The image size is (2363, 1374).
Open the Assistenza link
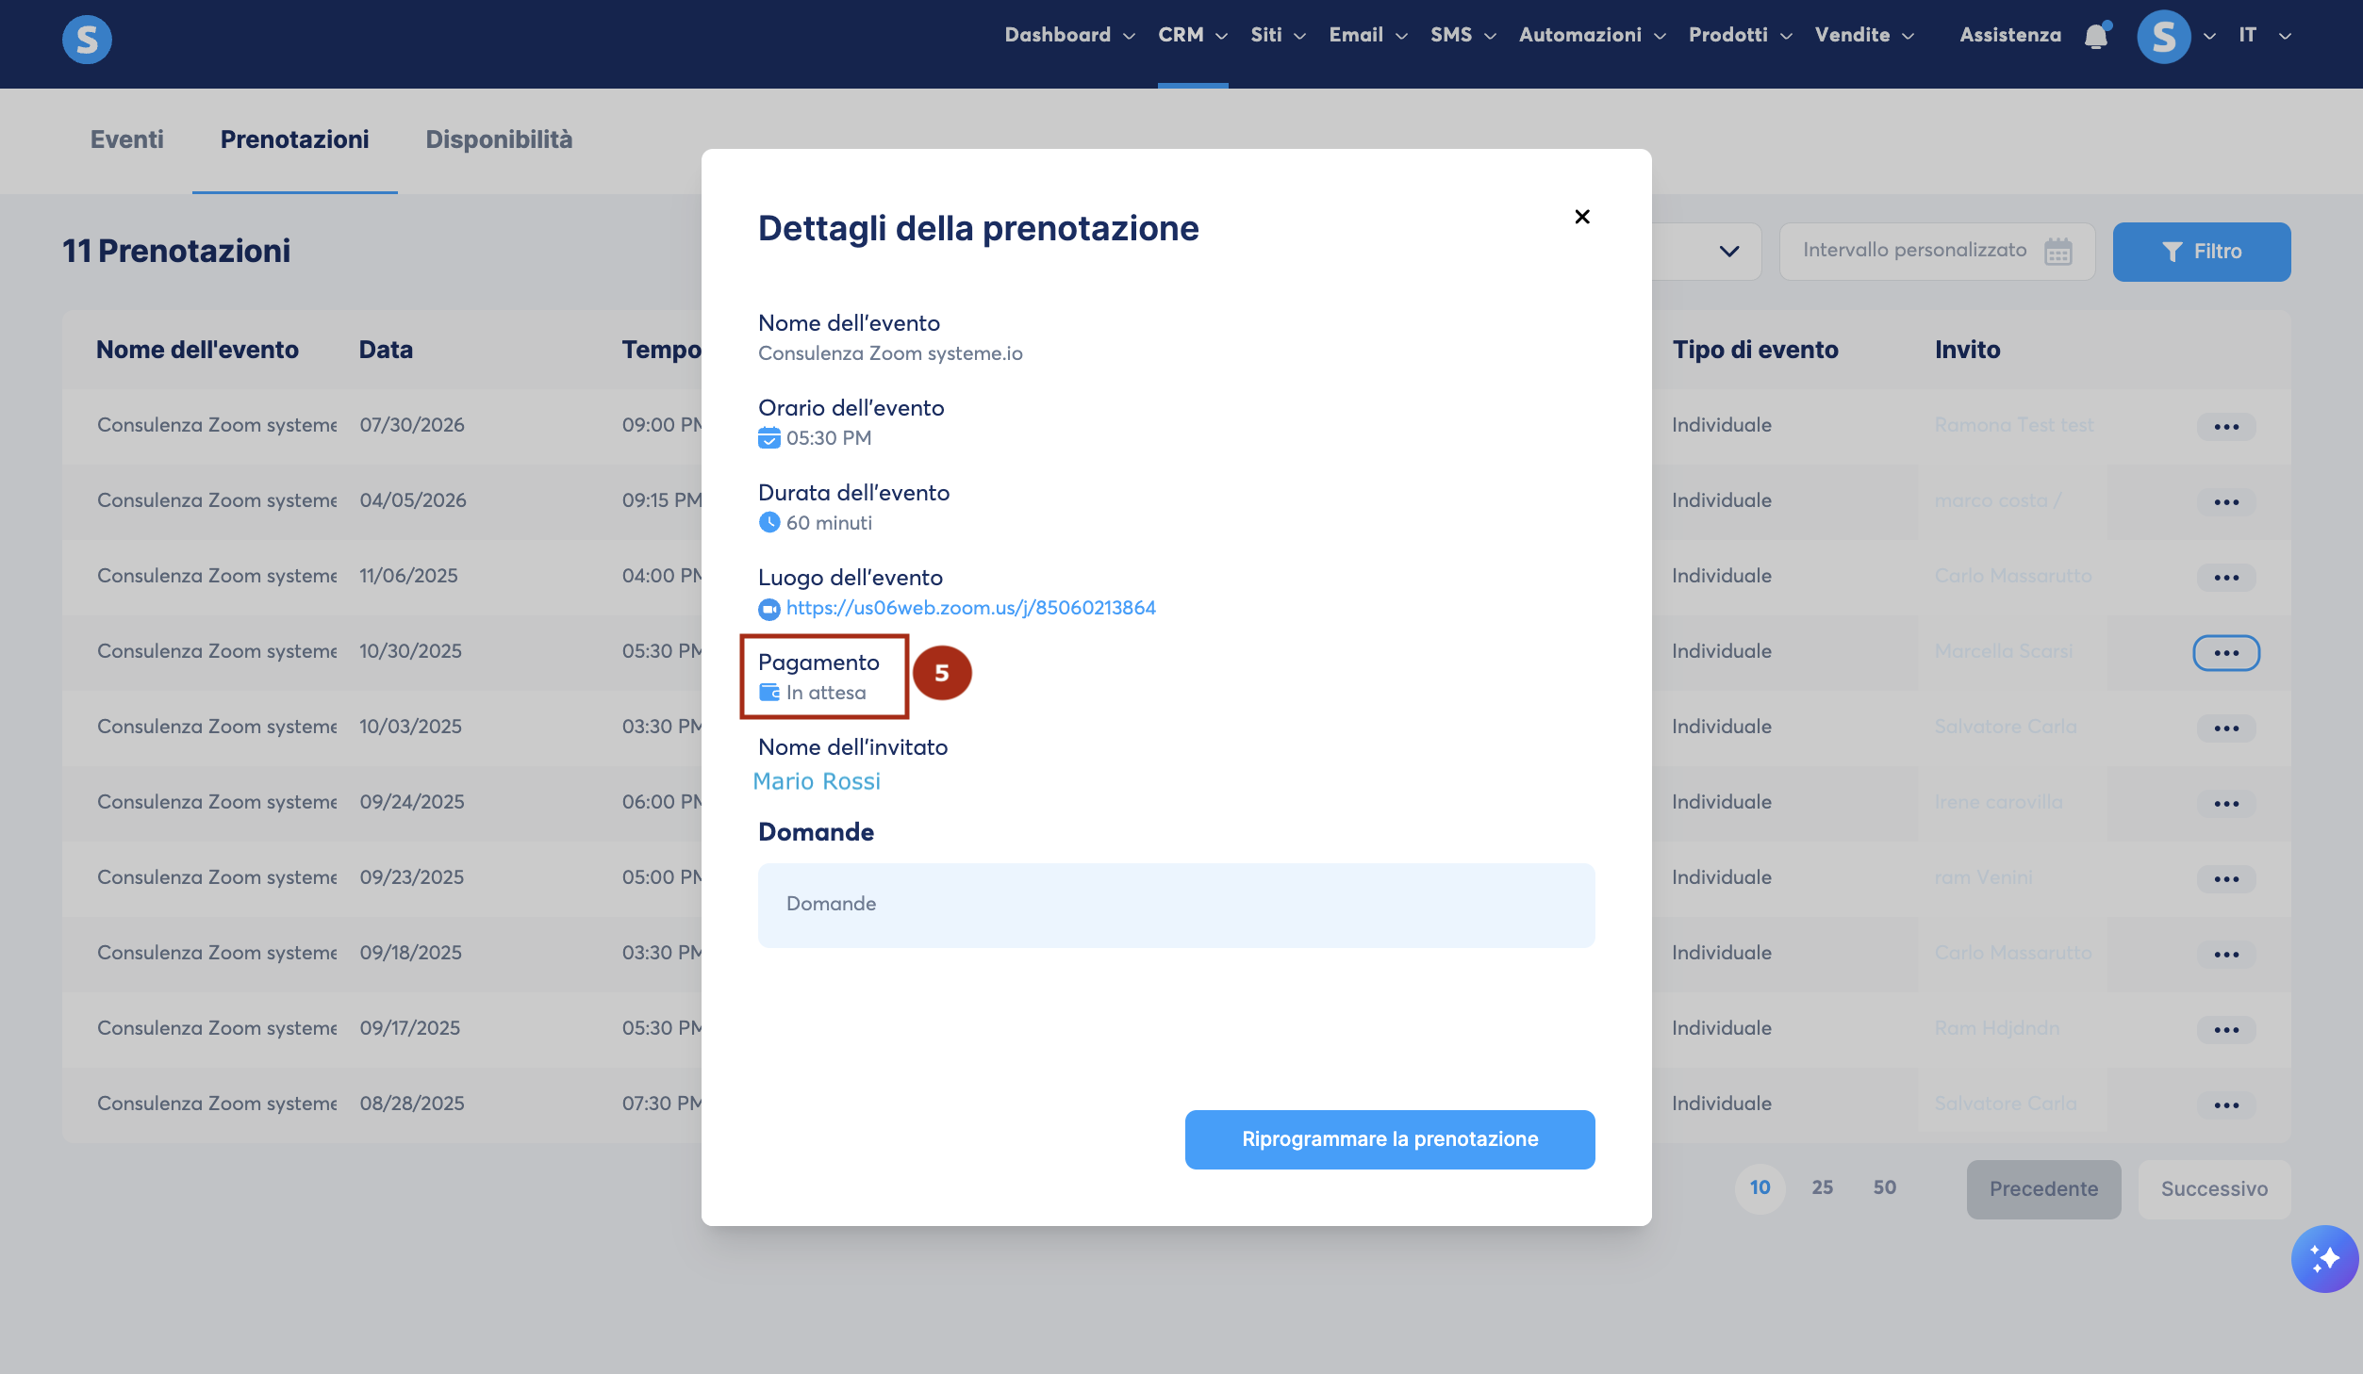pos(2010,35)
